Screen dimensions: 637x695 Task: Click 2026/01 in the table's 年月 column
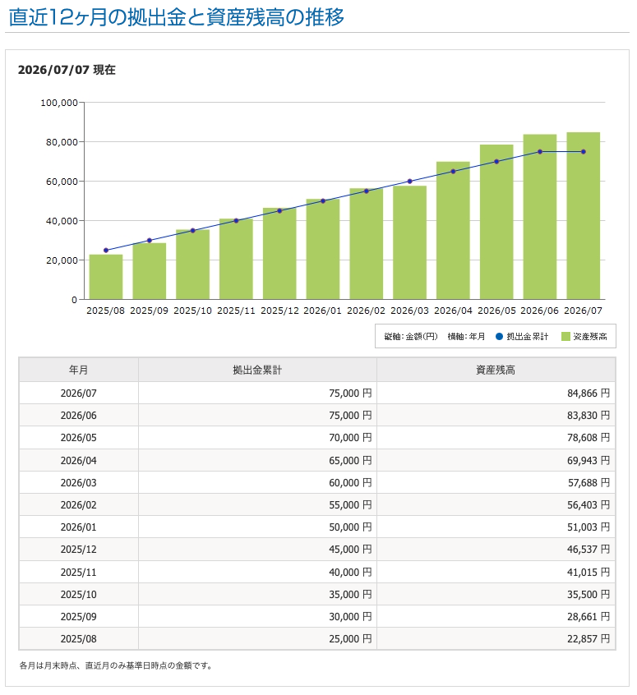point(79,527)
